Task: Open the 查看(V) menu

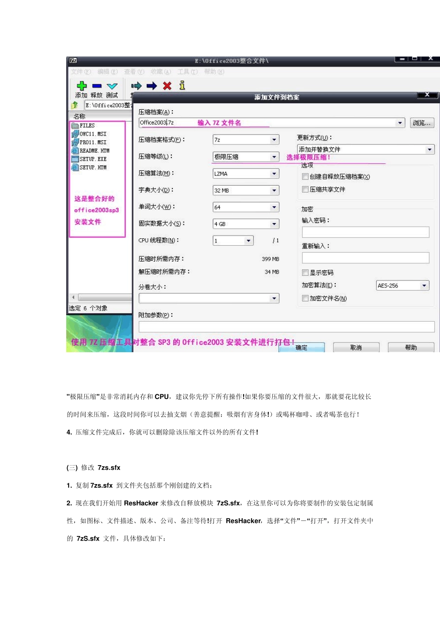Action: click(134, 72)
